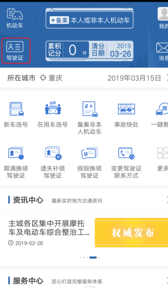168x288 pixels.
Task: Open 备案非本人机动车 service
Action: pyautogui.click(x=89, y=118)
